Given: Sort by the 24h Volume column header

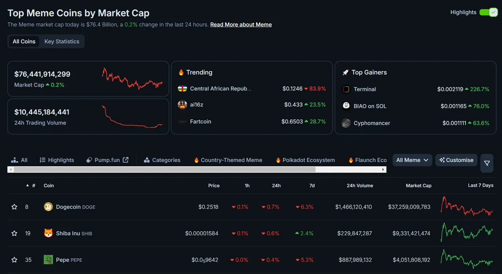Looking at the screenshot, I should point(360,185).
